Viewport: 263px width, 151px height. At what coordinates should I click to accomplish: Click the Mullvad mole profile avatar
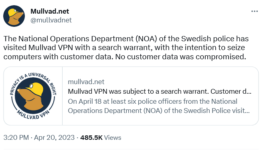point(14,16)
